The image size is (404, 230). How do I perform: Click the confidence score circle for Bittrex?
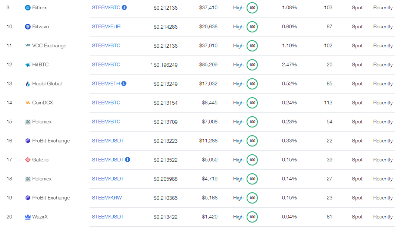[252, 8]
